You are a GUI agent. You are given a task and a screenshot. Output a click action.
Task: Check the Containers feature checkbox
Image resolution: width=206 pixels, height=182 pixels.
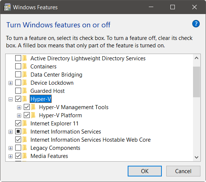point(18,66)
